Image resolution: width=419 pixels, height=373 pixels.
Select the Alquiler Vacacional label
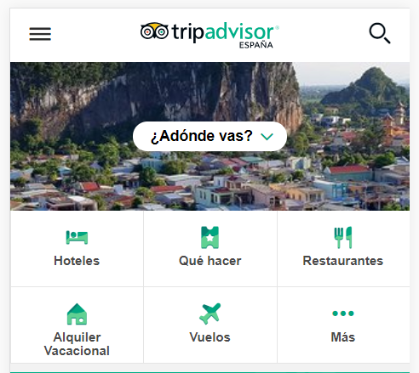77,344
